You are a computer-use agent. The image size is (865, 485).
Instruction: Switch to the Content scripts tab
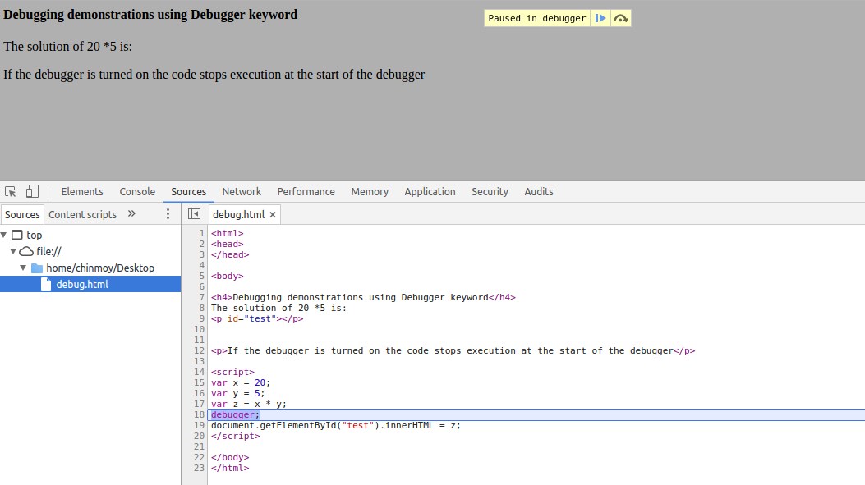coord(82,213)
